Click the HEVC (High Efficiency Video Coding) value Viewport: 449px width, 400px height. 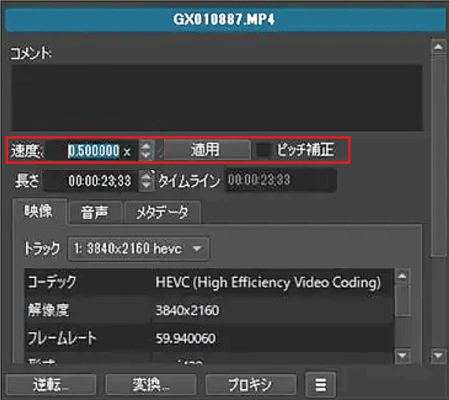click(x=268, y=283)
